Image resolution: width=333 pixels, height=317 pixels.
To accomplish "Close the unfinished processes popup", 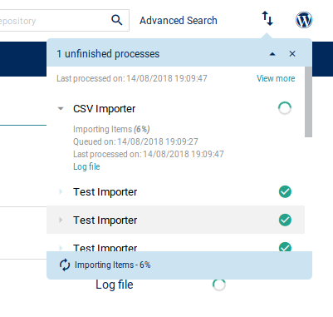I will click(x=292, y=54).
